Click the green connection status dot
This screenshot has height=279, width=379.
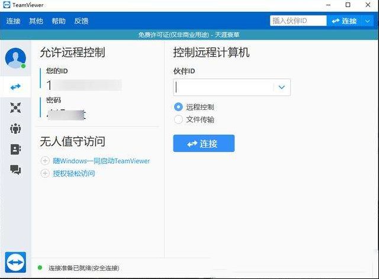coord(40,267)
